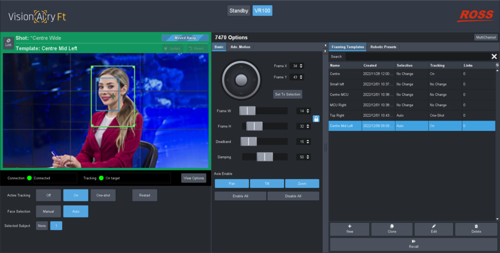Click the lock icon for frame size

[x=316, y=119]
